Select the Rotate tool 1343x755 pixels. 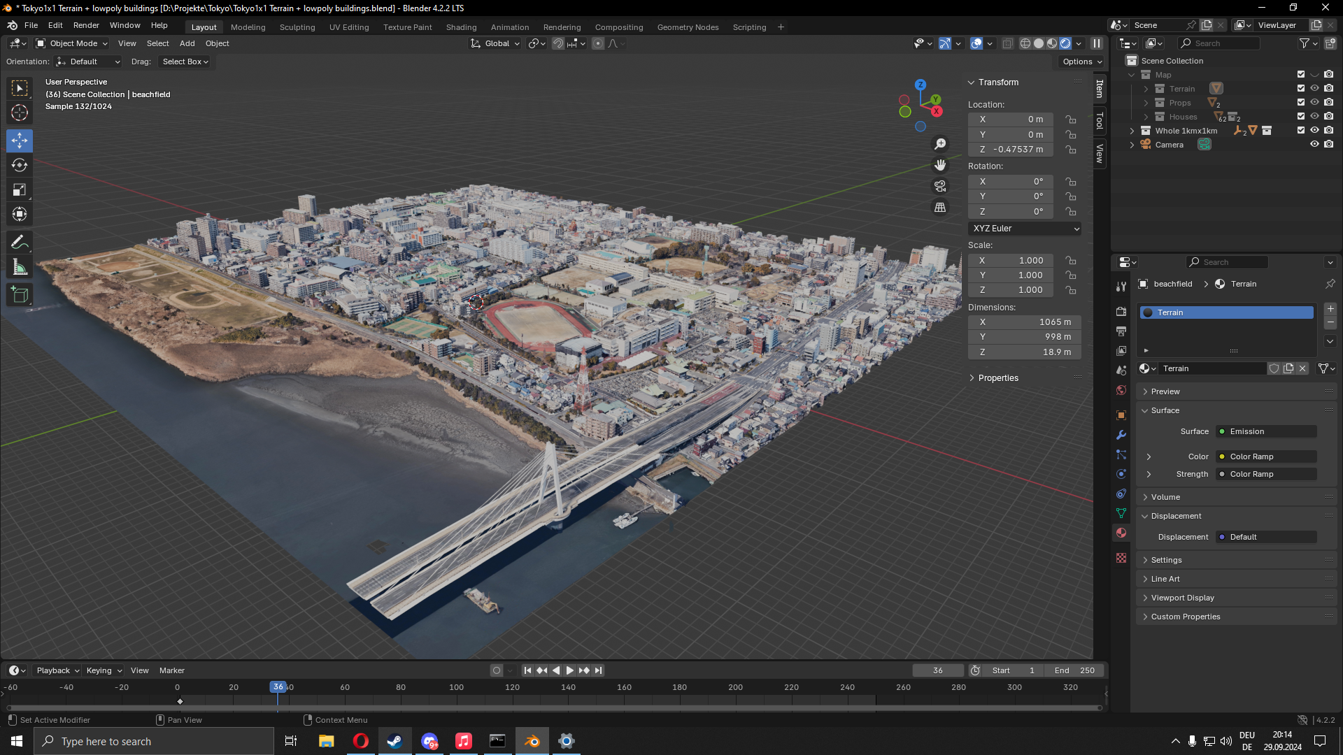tap(20, 165)
